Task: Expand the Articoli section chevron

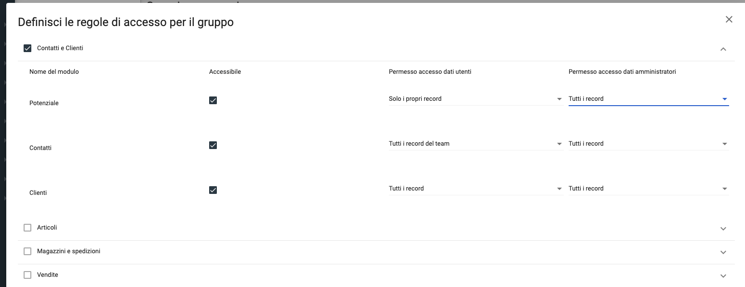Action: click(x=723, y=229)
